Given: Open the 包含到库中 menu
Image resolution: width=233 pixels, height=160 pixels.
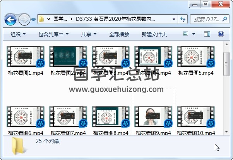Looking at the screenshot, I should (53, 34).
